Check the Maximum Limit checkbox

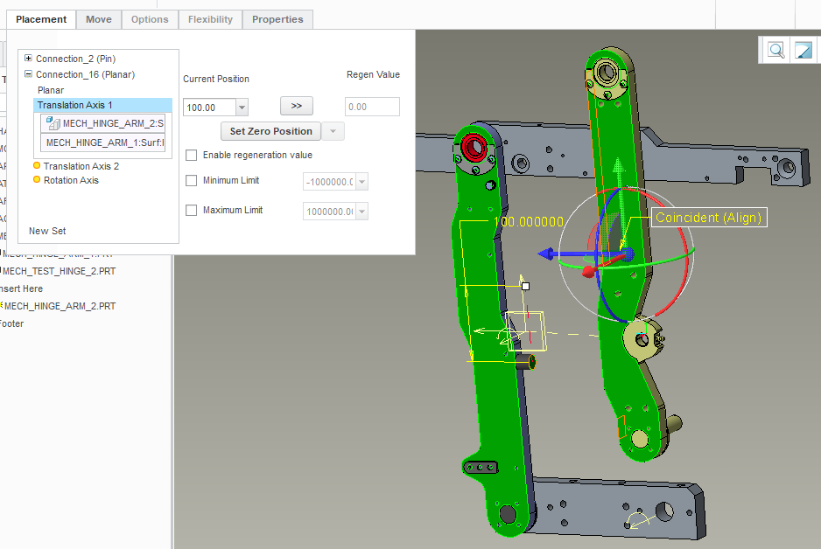[x=192, y=211]
